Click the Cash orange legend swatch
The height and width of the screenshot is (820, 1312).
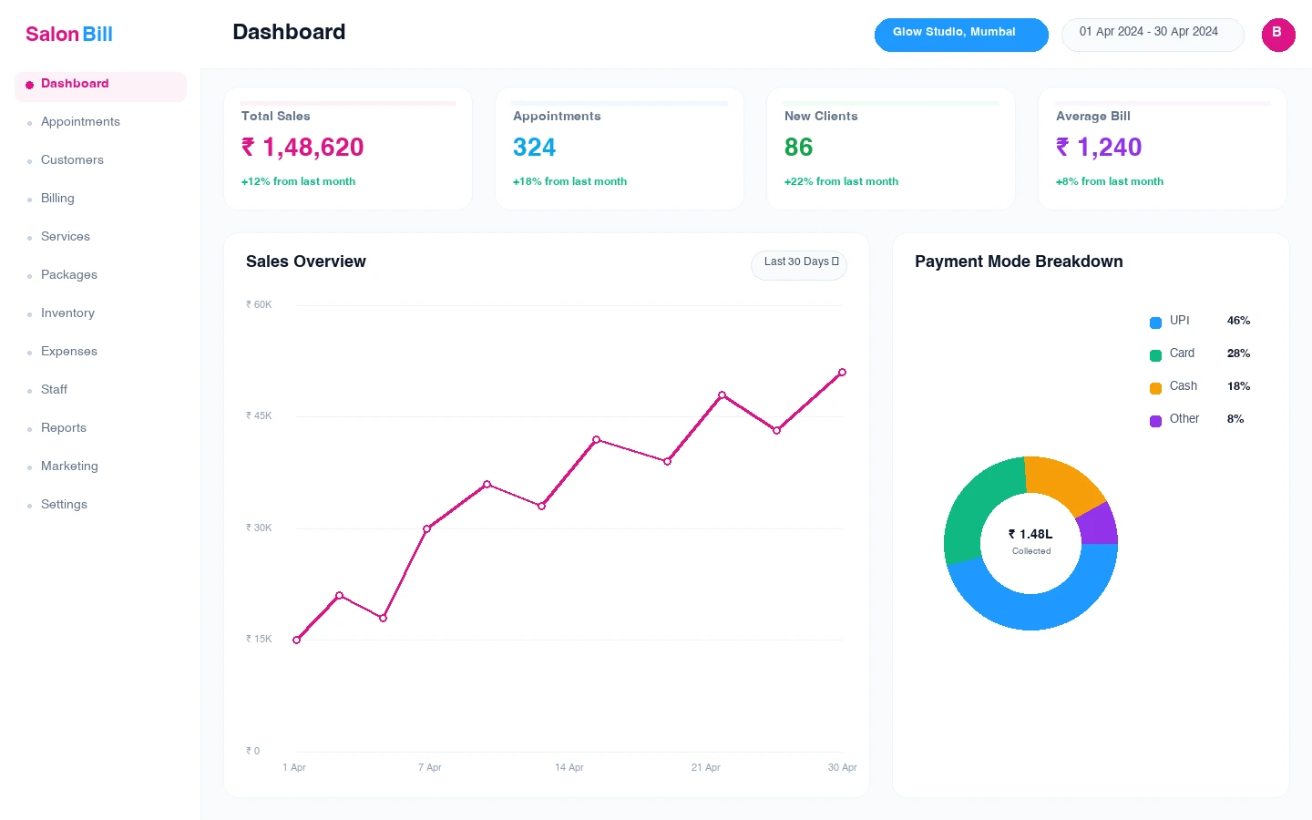click(1155, 388)
